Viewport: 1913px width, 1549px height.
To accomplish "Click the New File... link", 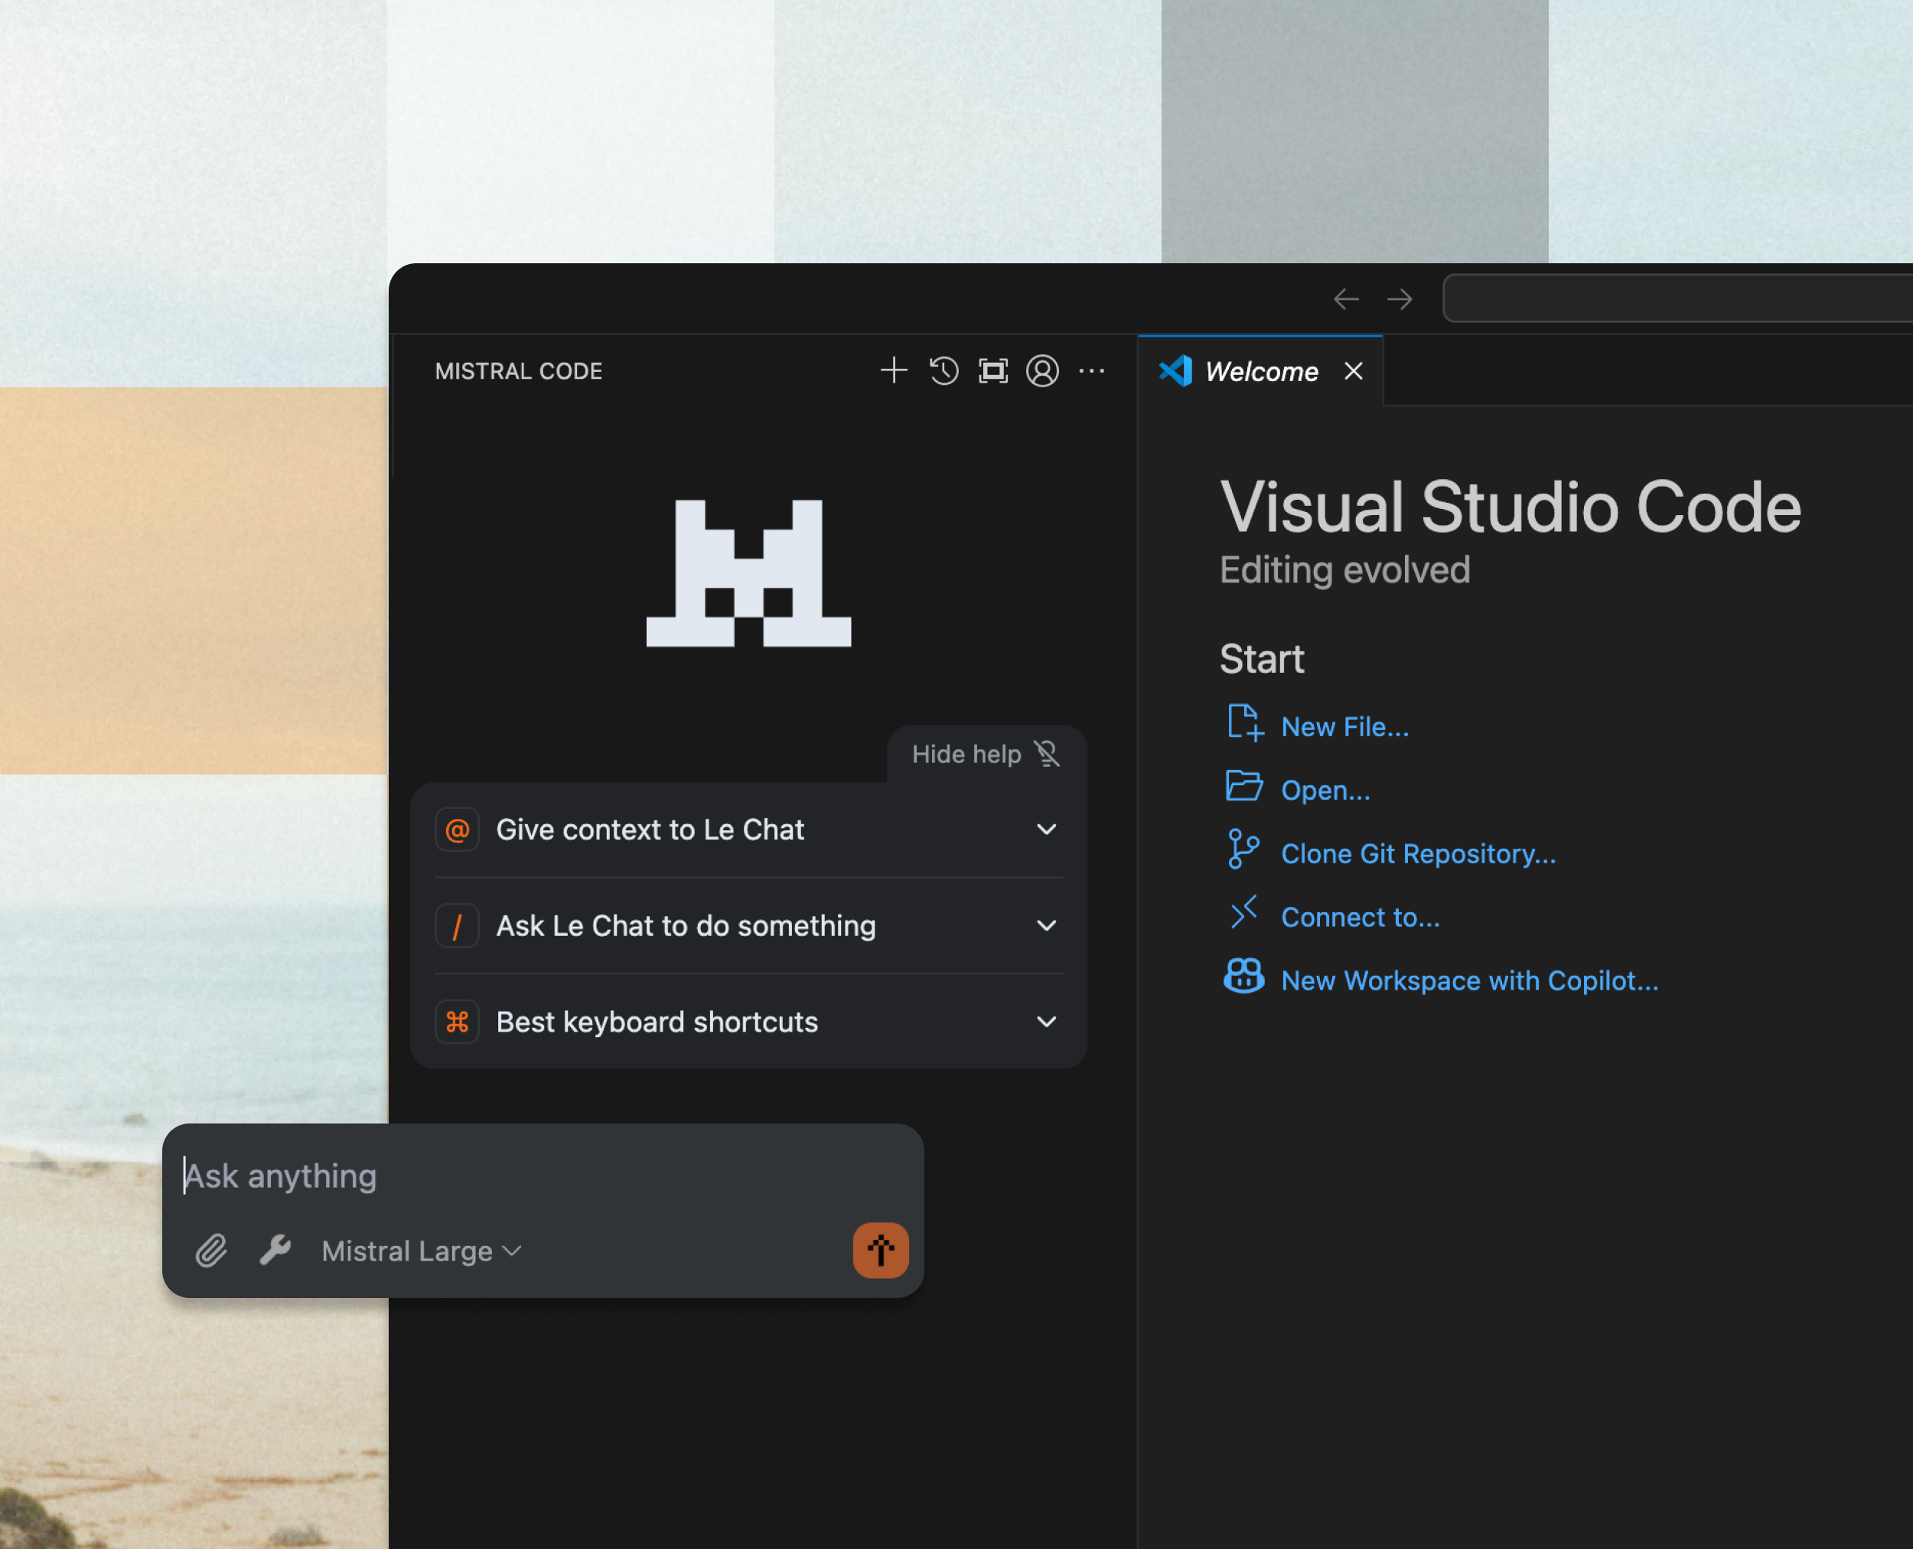I will tap(1344, 727).
